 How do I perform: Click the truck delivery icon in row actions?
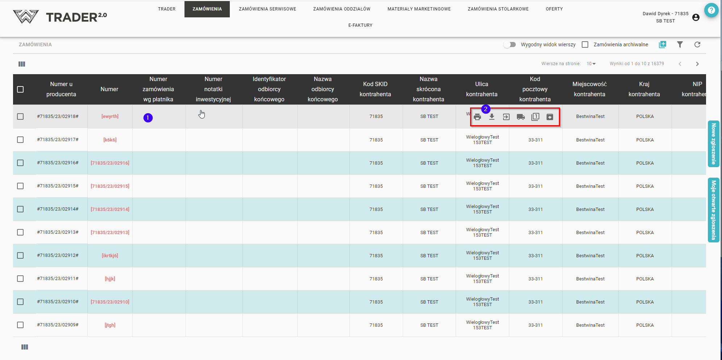tap(520, 117)
